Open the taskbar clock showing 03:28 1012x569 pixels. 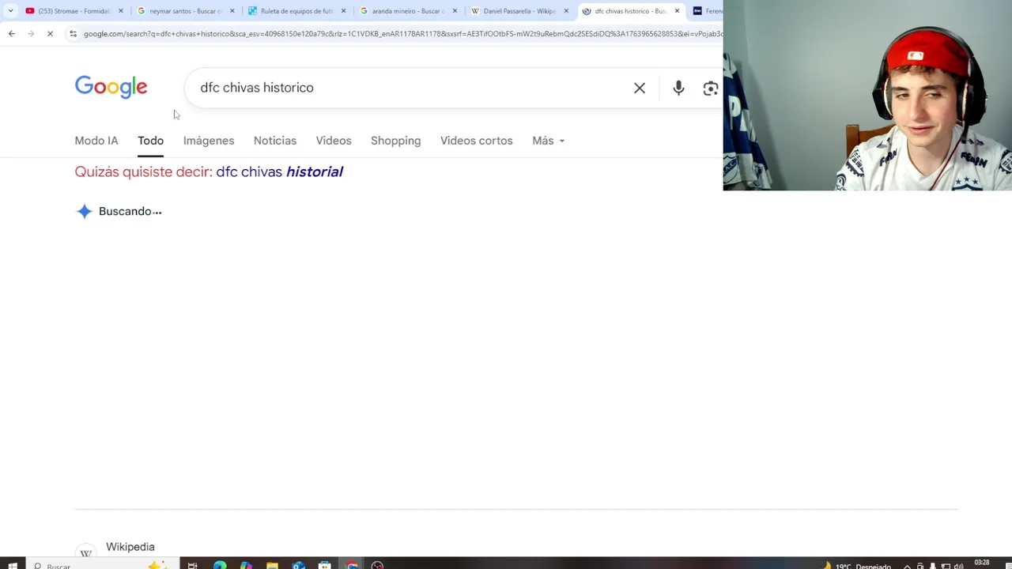pos(982,564)
